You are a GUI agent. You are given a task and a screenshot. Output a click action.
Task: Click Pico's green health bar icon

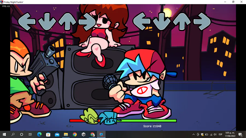coord(89,116)
